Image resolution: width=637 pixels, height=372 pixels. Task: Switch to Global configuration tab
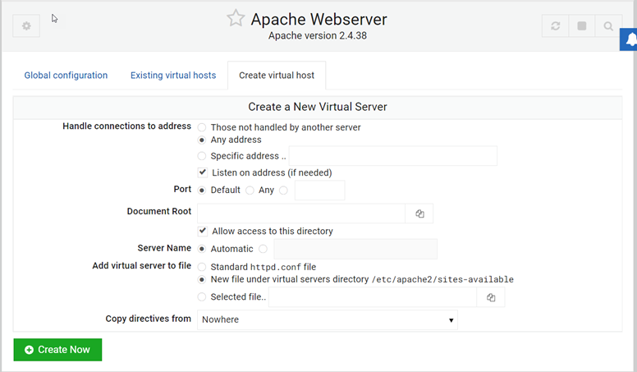point(66,76)
